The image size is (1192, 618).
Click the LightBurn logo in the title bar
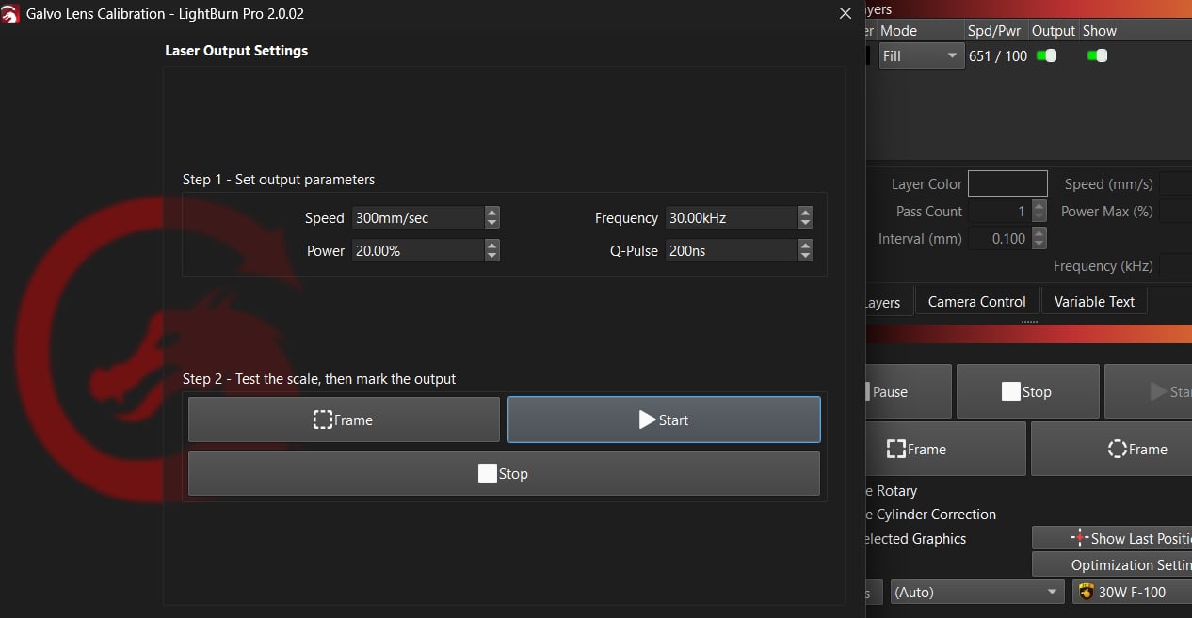click(x=10, y=14)
